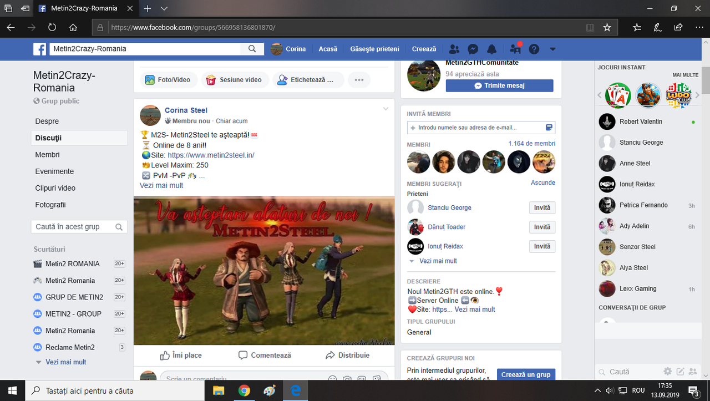Open the Windows Start menu
Viewport: 710px width, 401px height.
pyautogui.click(x=12, y=390)
